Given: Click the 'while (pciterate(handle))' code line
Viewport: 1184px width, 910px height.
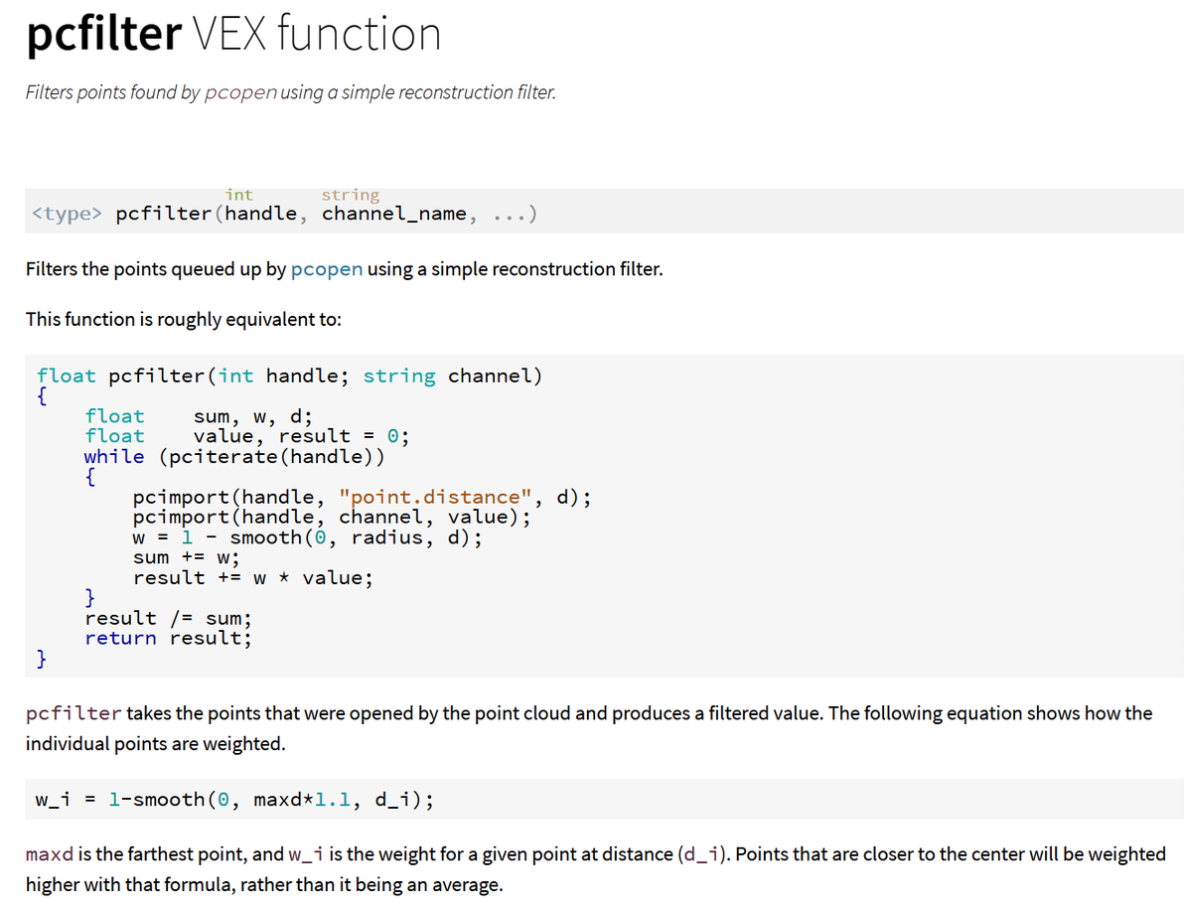Looking at the screenshot, I should [x=233, y=456].
